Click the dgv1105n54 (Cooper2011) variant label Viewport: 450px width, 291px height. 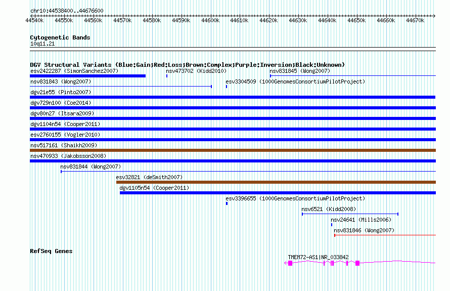[x=154, y=188]
